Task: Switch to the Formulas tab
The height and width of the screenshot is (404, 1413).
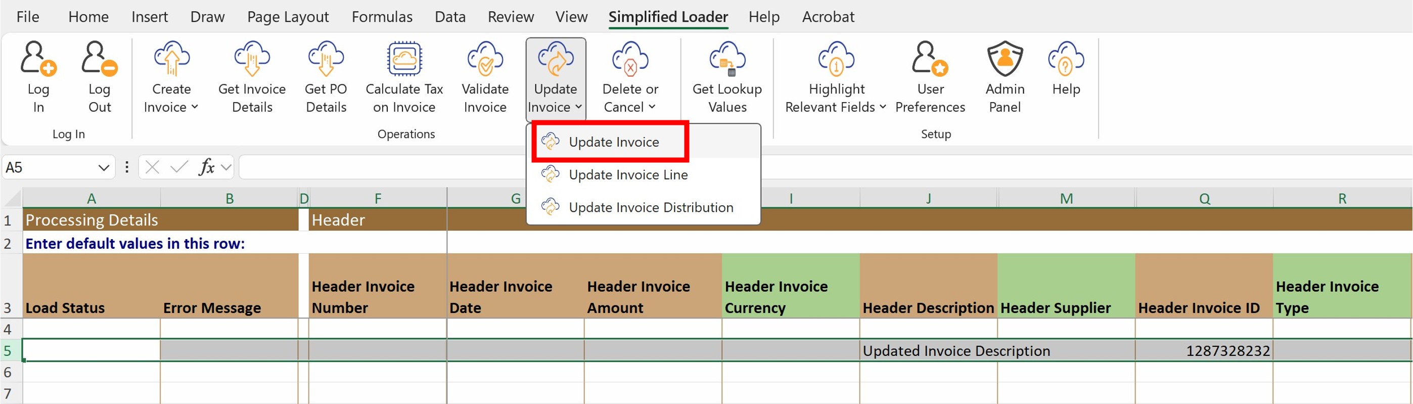Action: [382, 17]
